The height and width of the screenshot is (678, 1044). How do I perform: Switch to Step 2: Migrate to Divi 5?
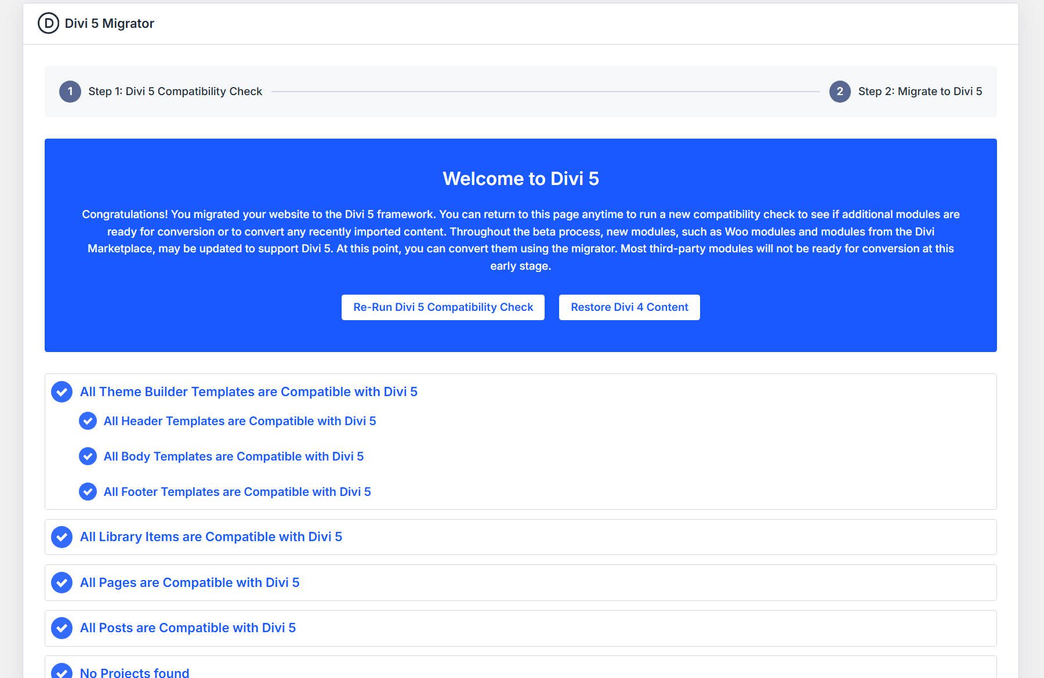(920, 91)
